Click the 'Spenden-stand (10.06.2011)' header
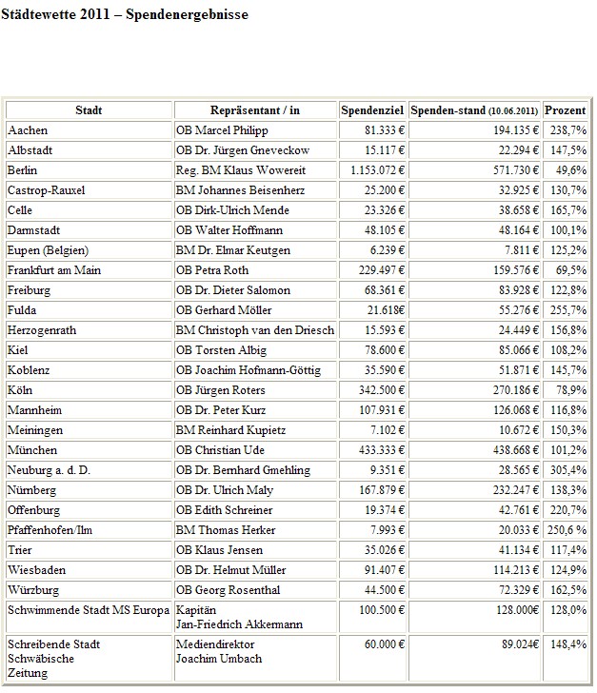The width and height of the screenshot is (597, 693). coord(475,110)
